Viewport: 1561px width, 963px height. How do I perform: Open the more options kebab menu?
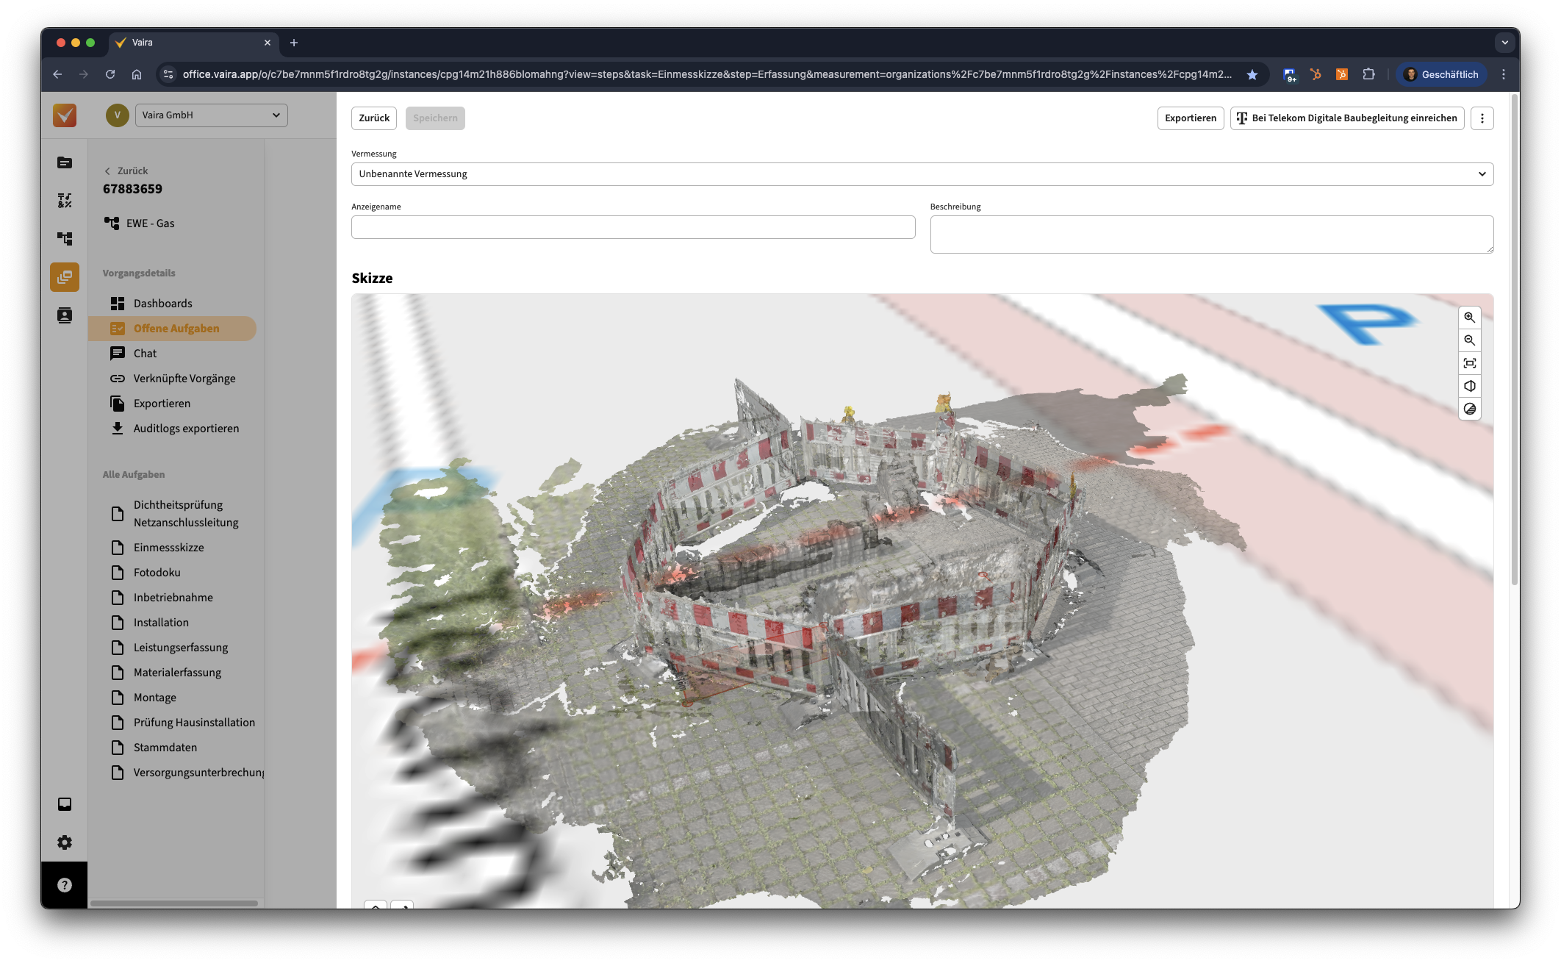click(x=1482, y=118)
